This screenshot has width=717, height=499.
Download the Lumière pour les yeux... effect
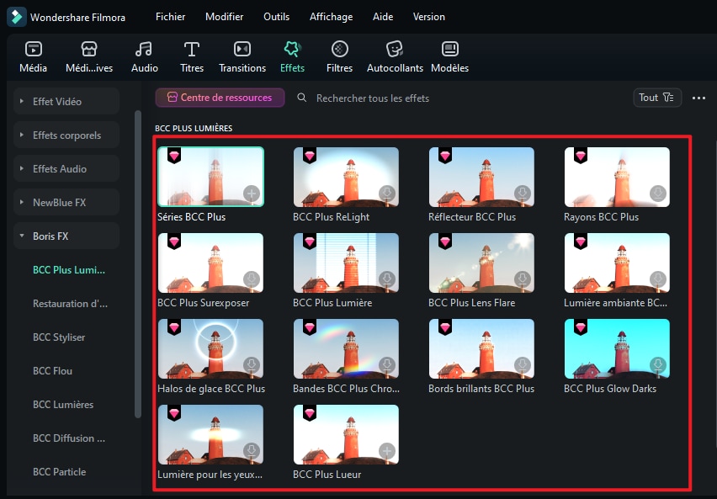click(x=252, y=450)
